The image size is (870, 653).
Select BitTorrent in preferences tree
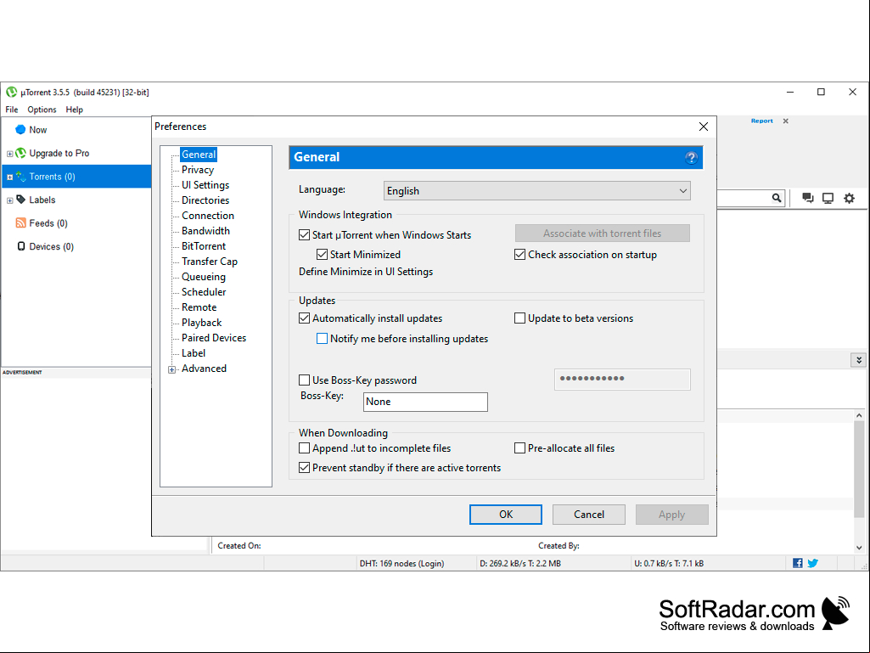point(204,246)
